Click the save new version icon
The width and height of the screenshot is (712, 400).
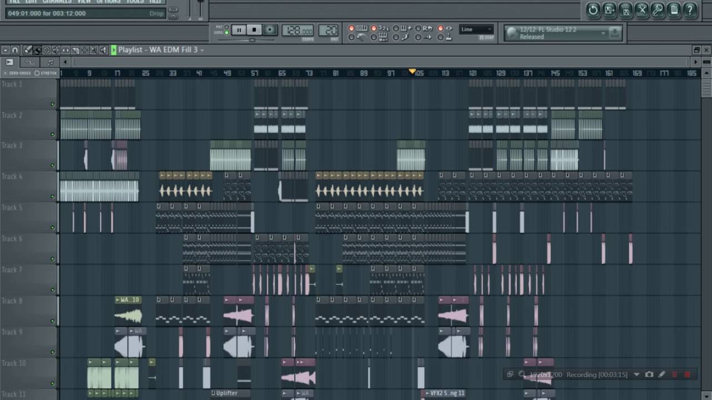click(610, 9)
